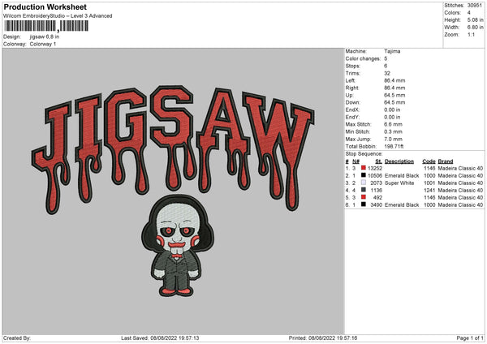The height and width of the screenshot is (344, 487).
Task: Click the 'Down:' label
Action: coord(352,102)
